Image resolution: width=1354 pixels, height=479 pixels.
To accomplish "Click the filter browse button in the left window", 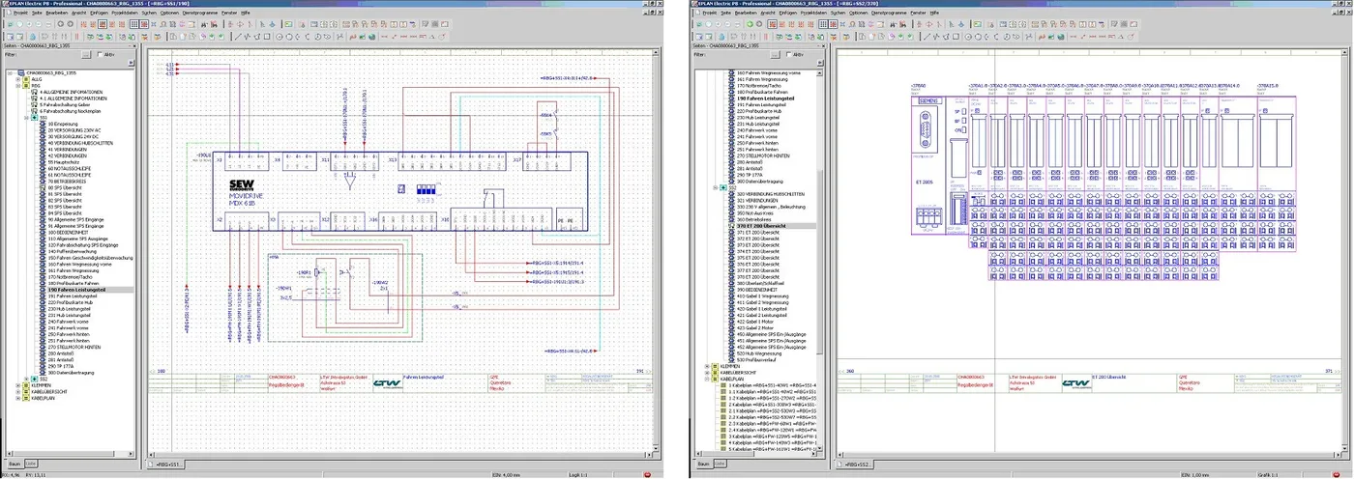I will [x=86, y=55].
